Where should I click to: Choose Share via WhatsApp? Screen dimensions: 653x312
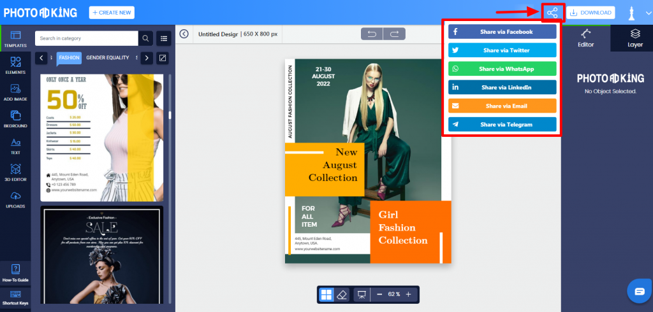[503, 69]
